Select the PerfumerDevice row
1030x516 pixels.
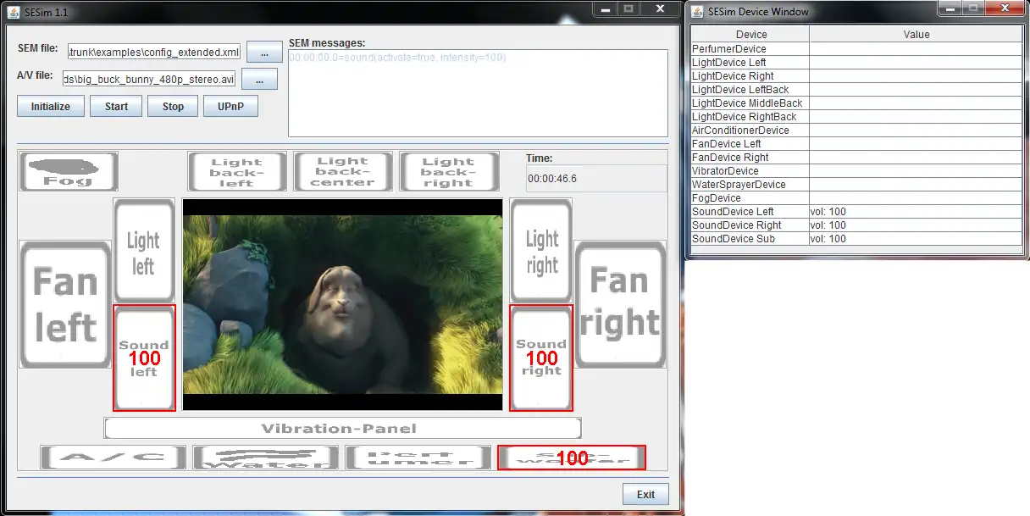(857, 49)
